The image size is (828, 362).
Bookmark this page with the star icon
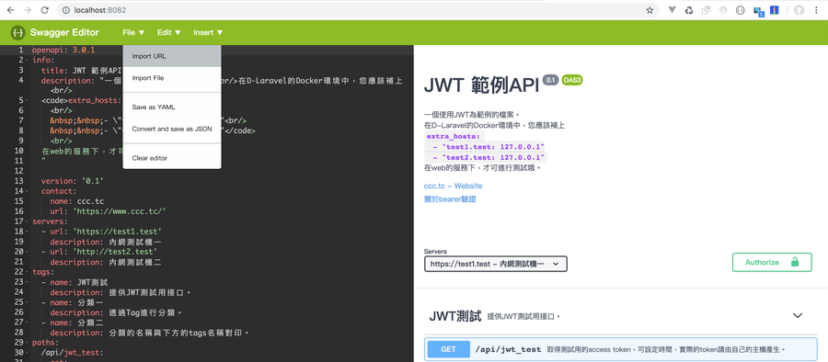point(650,10)
